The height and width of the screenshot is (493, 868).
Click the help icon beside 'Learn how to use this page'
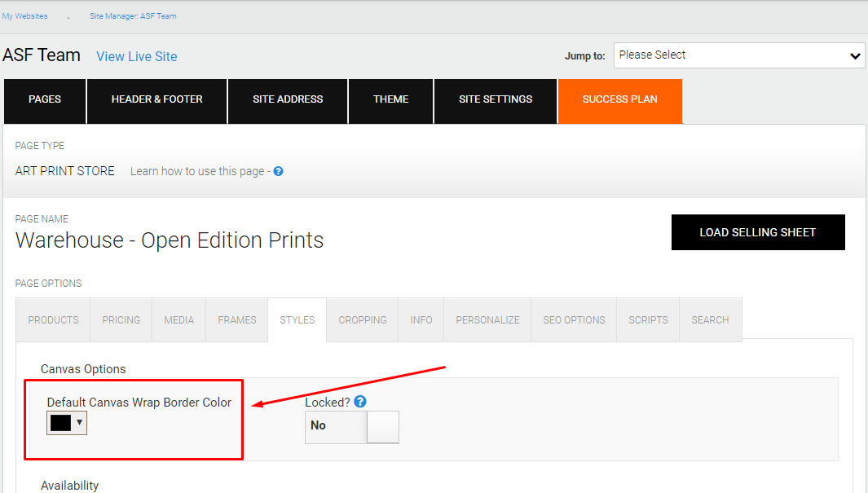[x=278, y=171]
